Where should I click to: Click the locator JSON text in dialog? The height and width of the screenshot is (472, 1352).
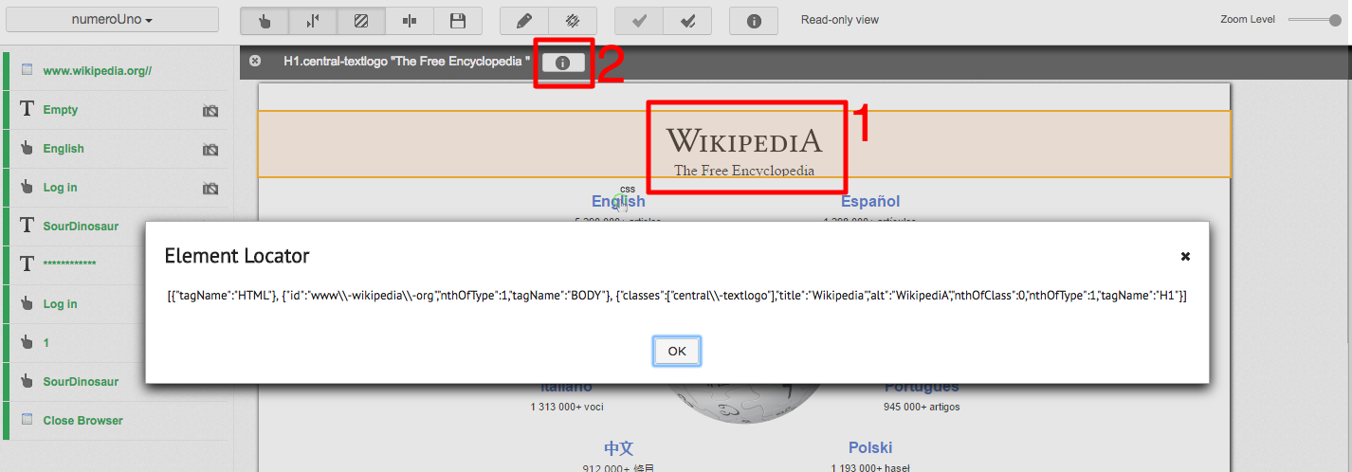pos(677,296)
